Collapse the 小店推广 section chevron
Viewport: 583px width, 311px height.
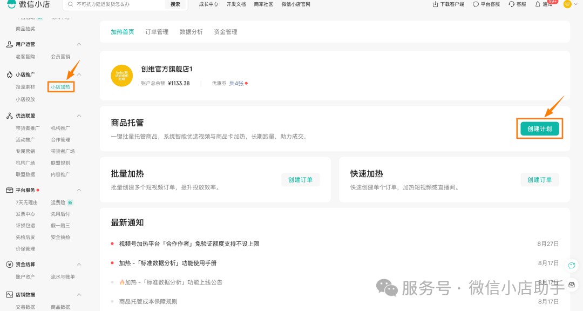click(x=79, y=75)
